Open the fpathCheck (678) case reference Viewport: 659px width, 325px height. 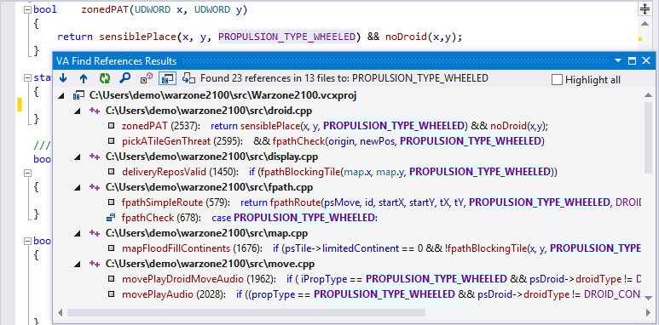250,218
